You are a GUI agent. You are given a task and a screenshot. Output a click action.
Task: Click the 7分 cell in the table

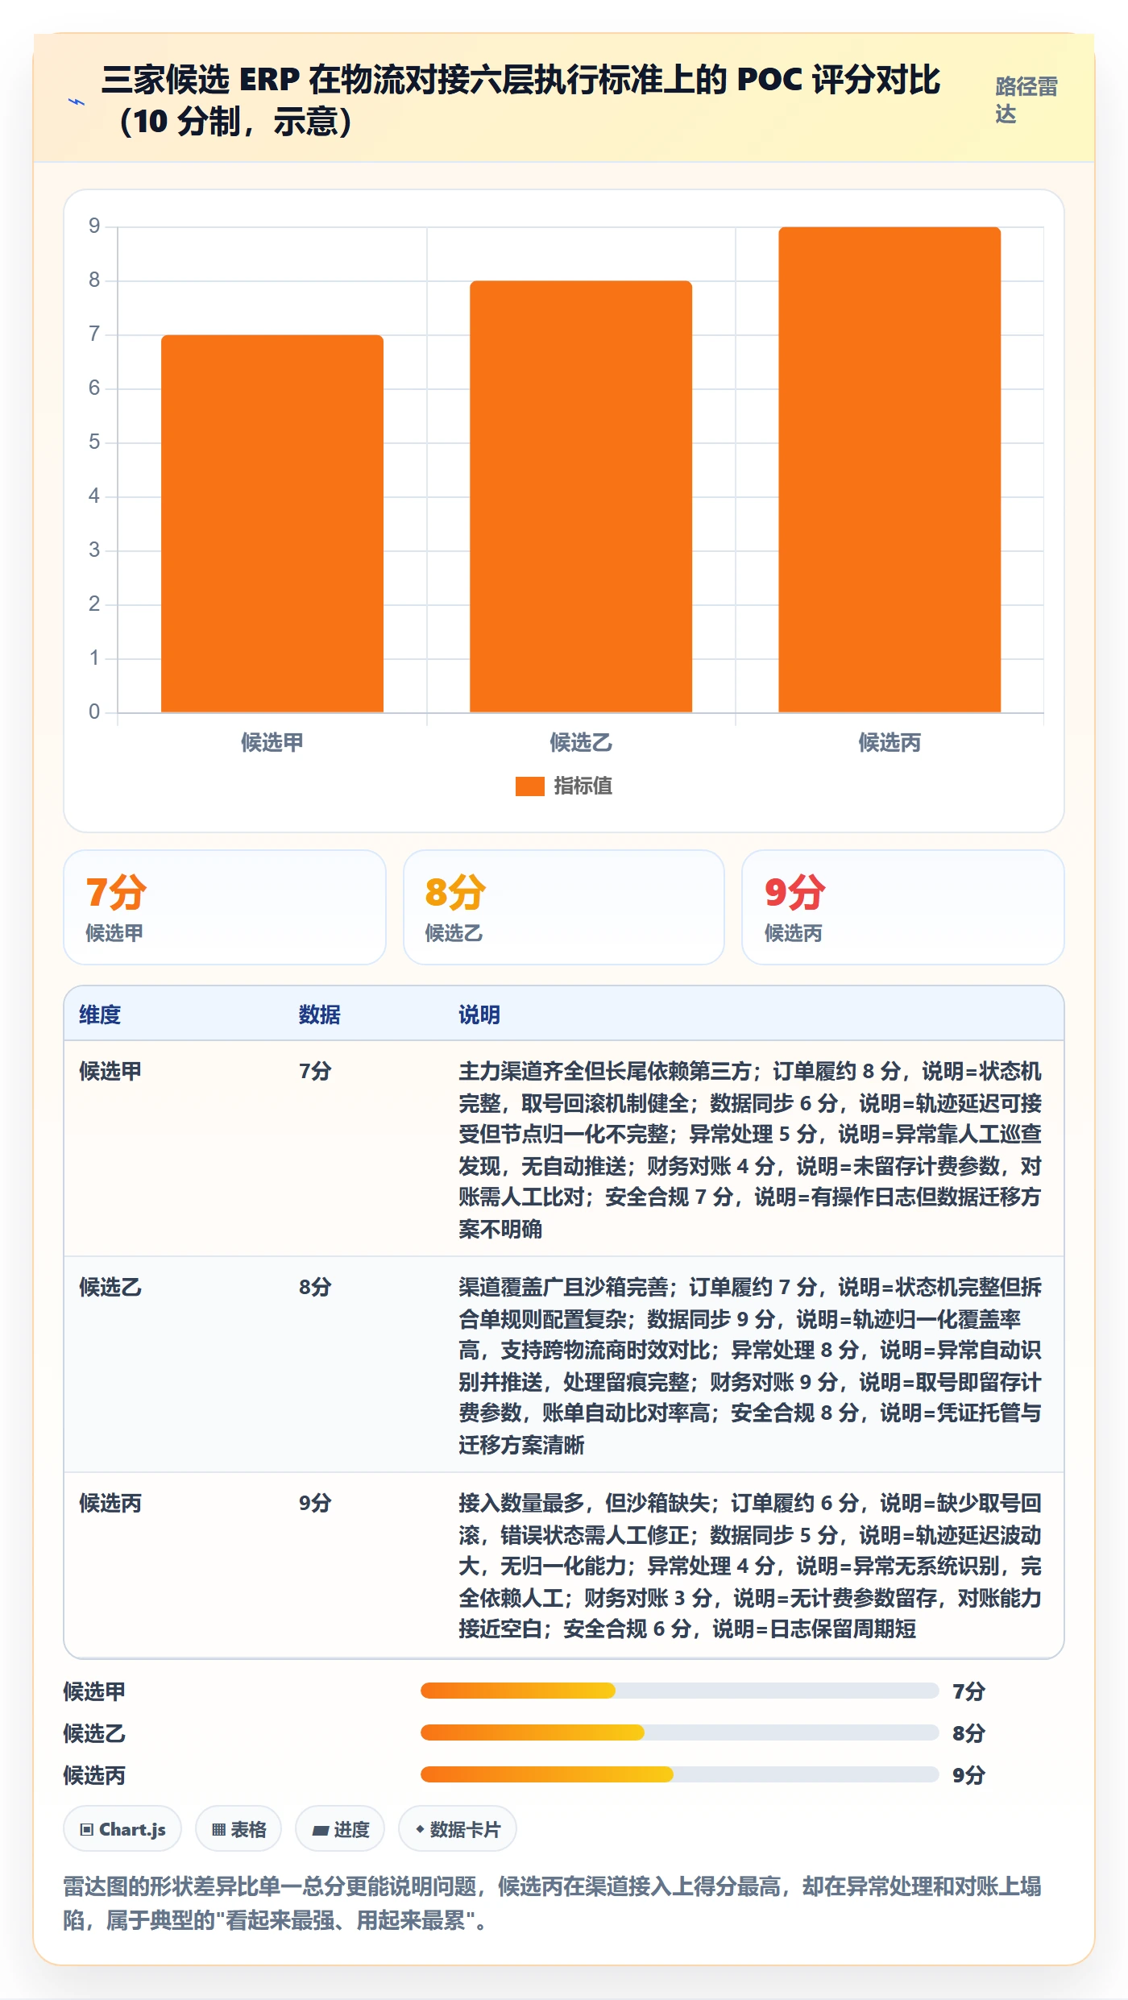315,1071
